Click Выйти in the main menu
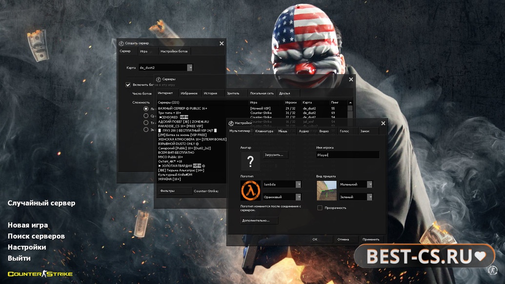The width and height of the screenshot is (505, 284). pyautogui.click(x=19, y=258)
